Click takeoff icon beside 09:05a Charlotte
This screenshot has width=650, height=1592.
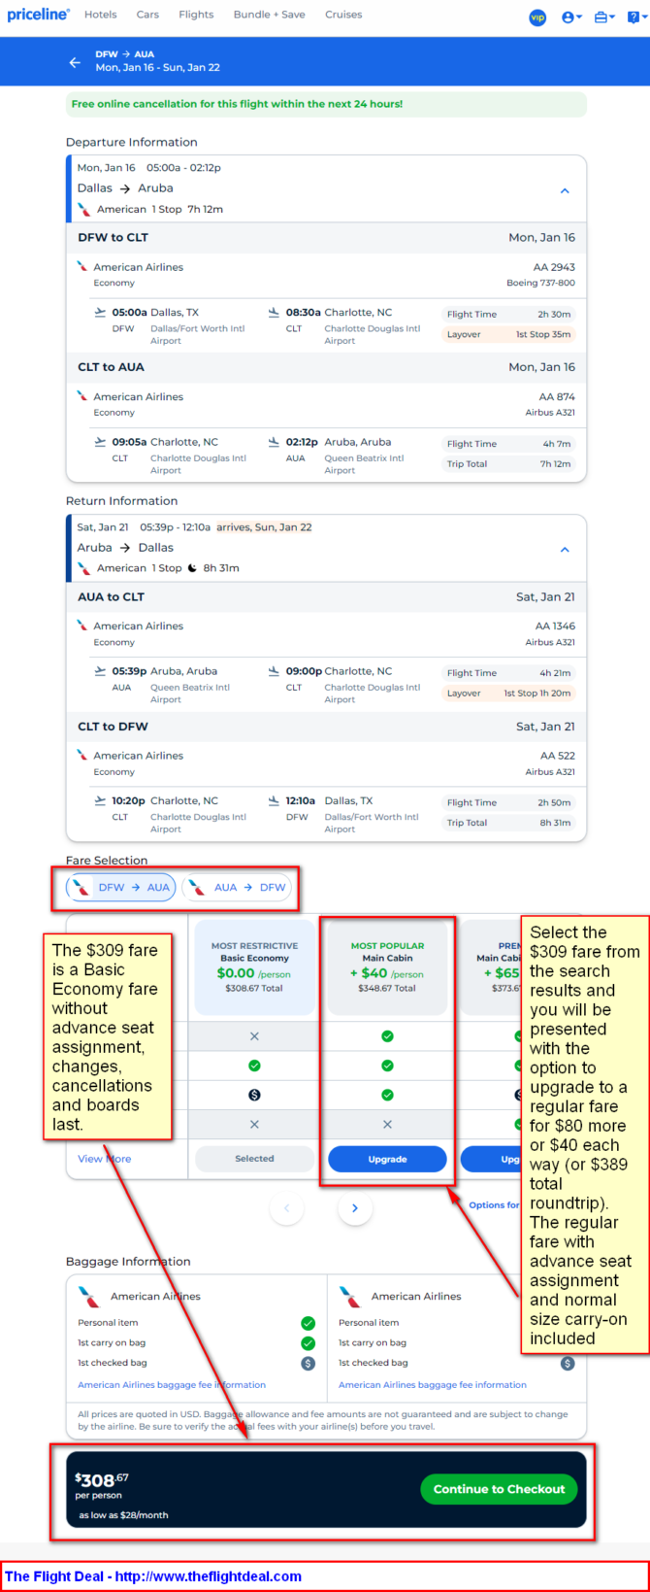100,442
